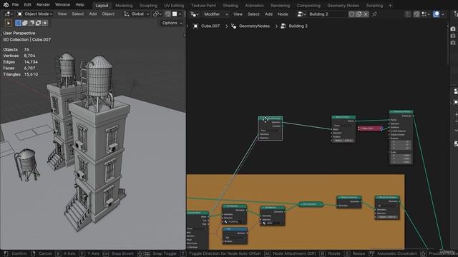Click GeometryNodes in the breadcrumb
Screen dimensions: 458x257
pyautogui.click(x=255, y=26)
